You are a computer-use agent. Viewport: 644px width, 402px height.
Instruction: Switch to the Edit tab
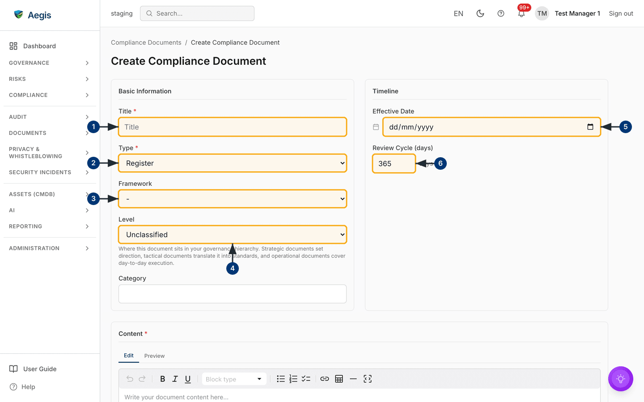(x=129, y=356)
